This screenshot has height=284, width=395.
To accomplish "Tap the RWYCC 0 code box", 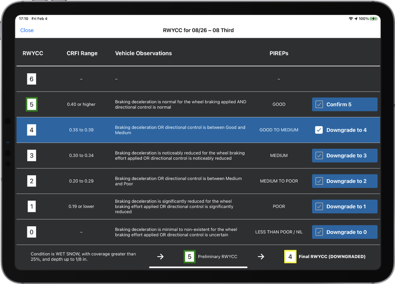I will tap(31, 232).
